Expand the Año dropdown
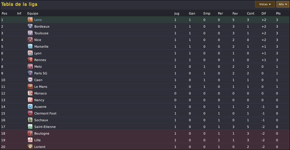This screenshot has height=150, width=290. (283, 4)
